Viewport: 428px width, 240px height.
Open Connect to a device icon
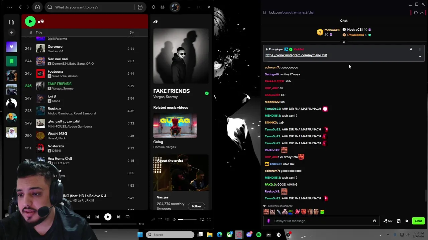point(167,220)
